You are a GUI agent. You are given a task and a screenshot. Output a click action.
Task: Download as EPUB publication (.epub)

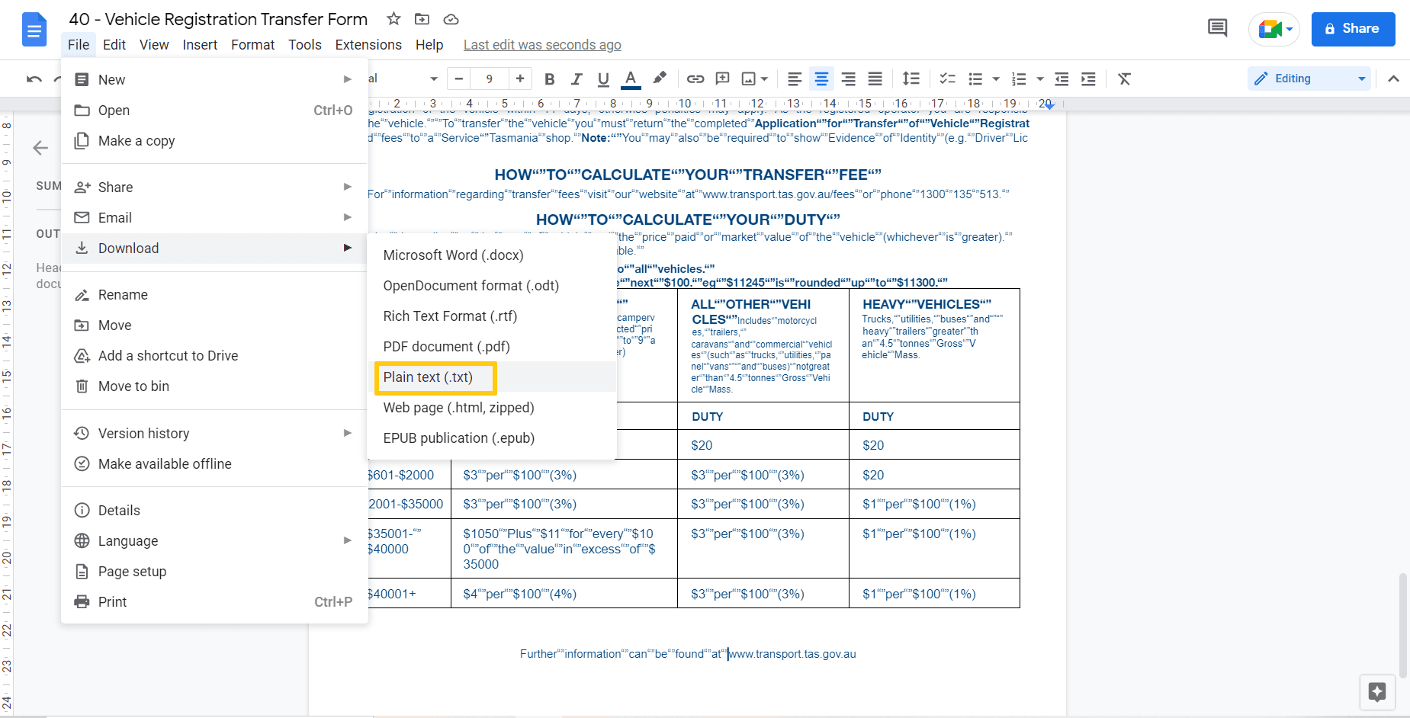click(x=492, y=438)
